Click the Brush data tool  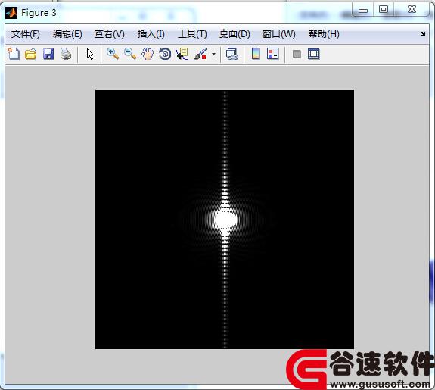(200, 54)
